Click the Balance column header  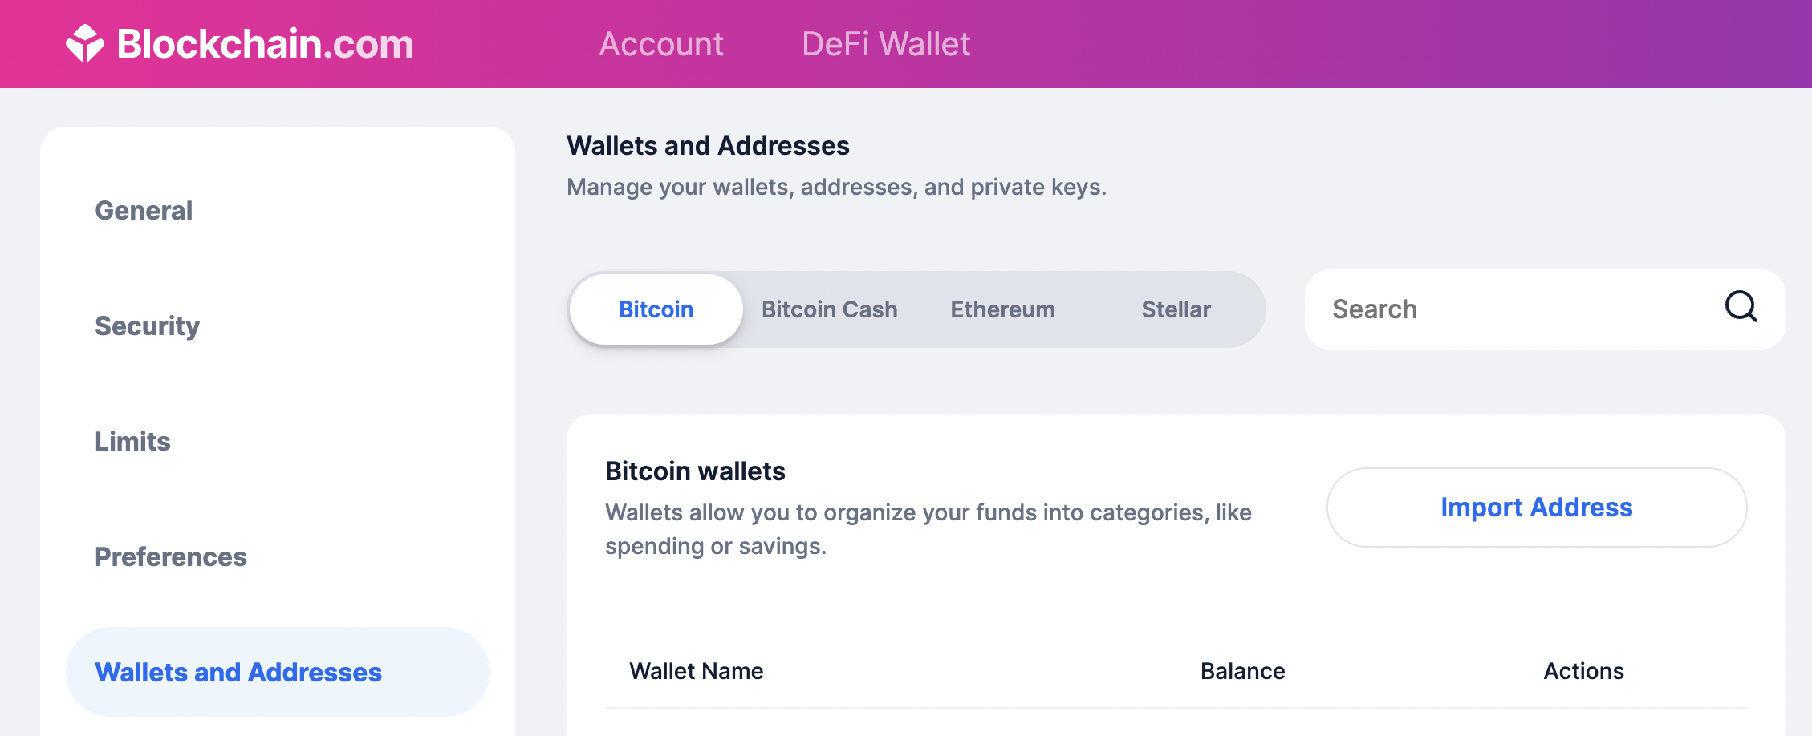pos(1242,671)
